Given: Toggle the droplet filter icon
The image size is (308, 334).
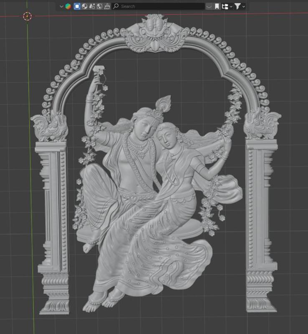Looking at the screenshot, I should click(92, 6).
